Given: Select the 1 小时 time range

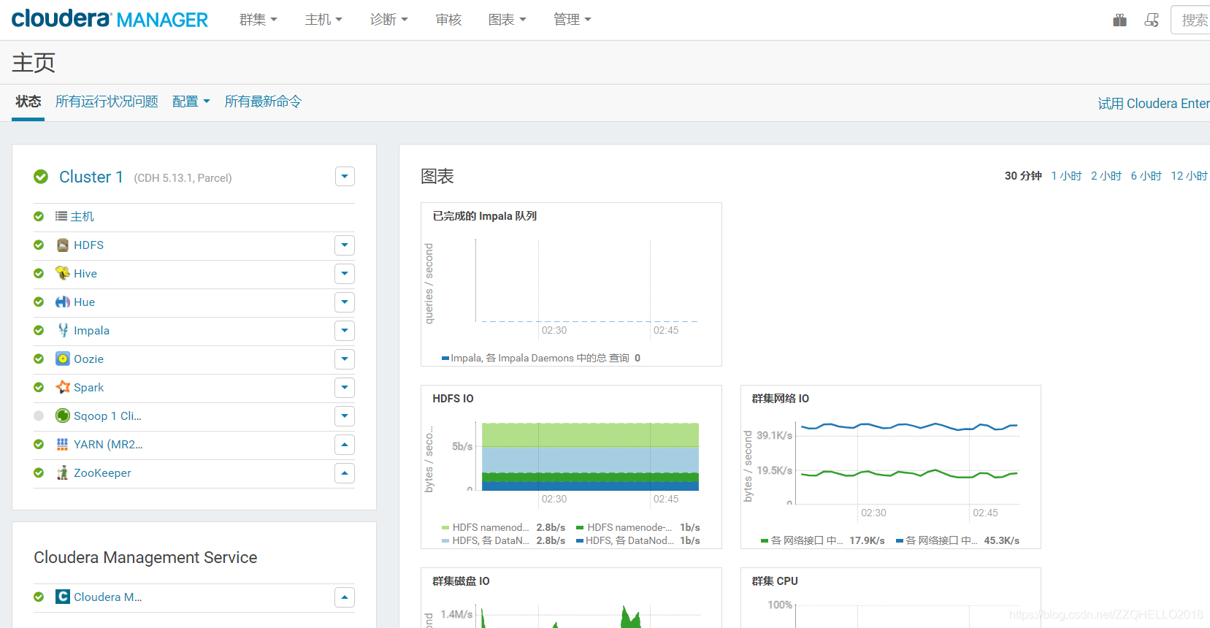Looking at the screenshot, I should 1066,176.
